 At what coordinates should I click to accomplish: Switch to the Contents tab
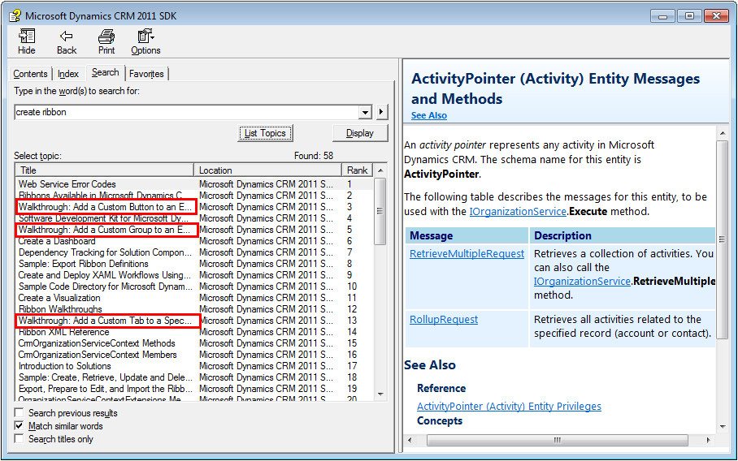pyautogui.click(x=30, y=74)
